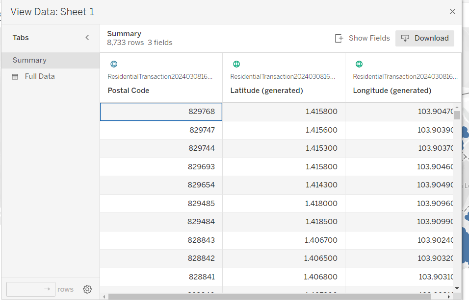Select the latitude cell 1.418500
The width and height of the screenshot is (469, 300).
pyautogui.click(x=284, y=222)
